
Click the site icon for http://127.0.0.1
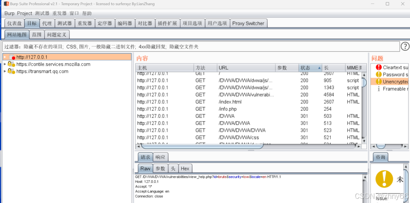12,57
